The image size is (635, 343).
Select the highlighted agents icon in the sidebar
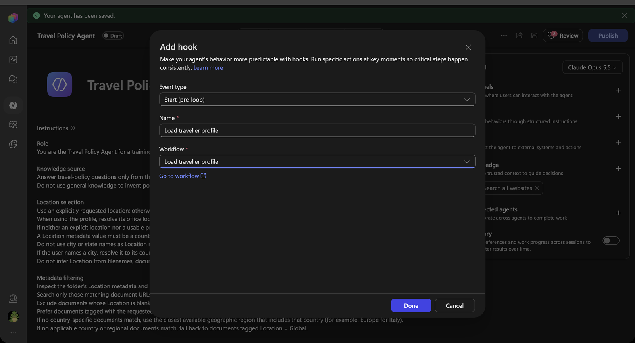pyautogui.click(x=13, y=105)
